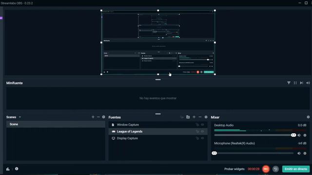Add a new source in Fuentes
312x175 pixels.
(x=194, y=117)
